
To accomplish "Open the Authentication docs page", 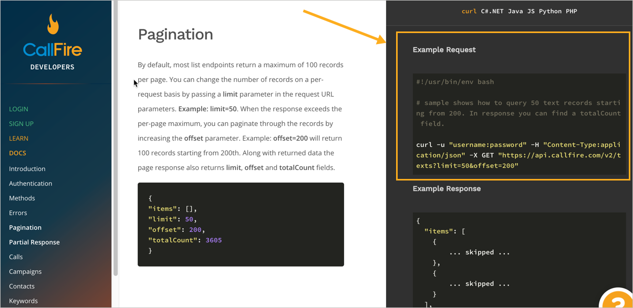I will [x=30, y=184].
